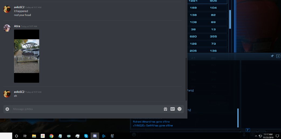This screenshot has width=281, height=139.
Task: Open Battle.net from the taskbar
Action: coord(104,136)
